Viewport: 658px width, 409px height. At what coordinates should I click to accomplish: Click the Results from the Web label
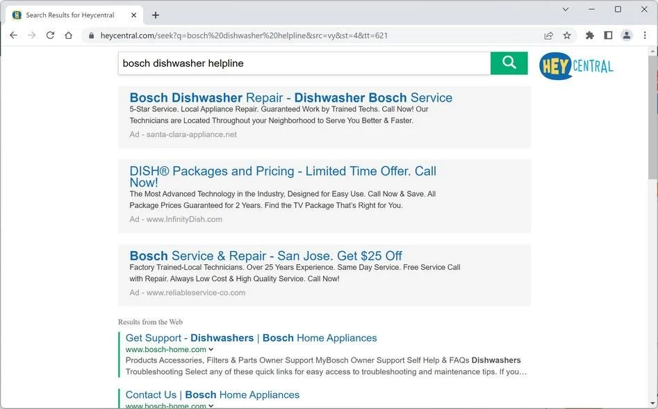(x=150, y=322)
